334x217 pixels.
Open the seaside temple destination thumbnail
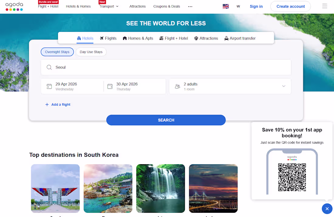click(108, 188)
